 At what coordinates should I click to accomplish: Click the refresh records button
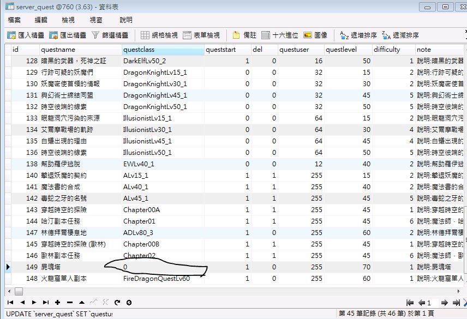(x=117, y=302)
